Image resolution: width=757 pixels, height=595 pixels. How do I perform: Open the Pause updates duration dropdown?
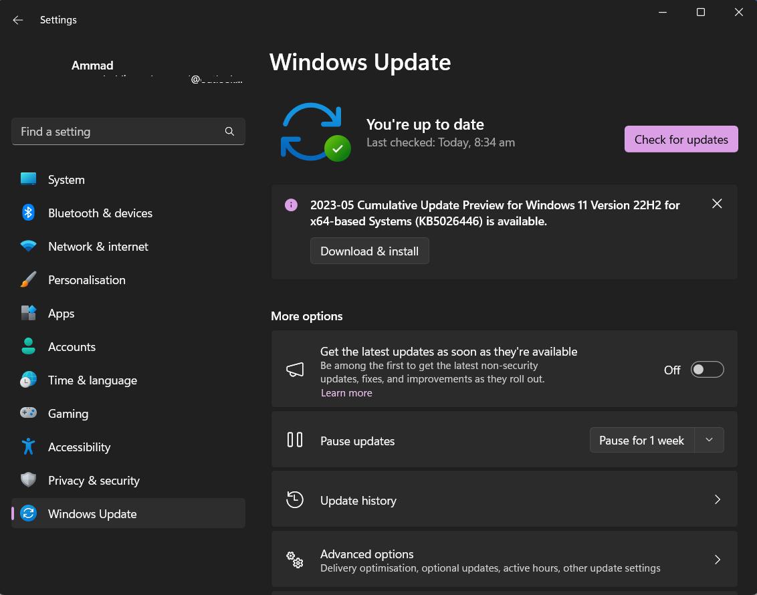(709, 440)
